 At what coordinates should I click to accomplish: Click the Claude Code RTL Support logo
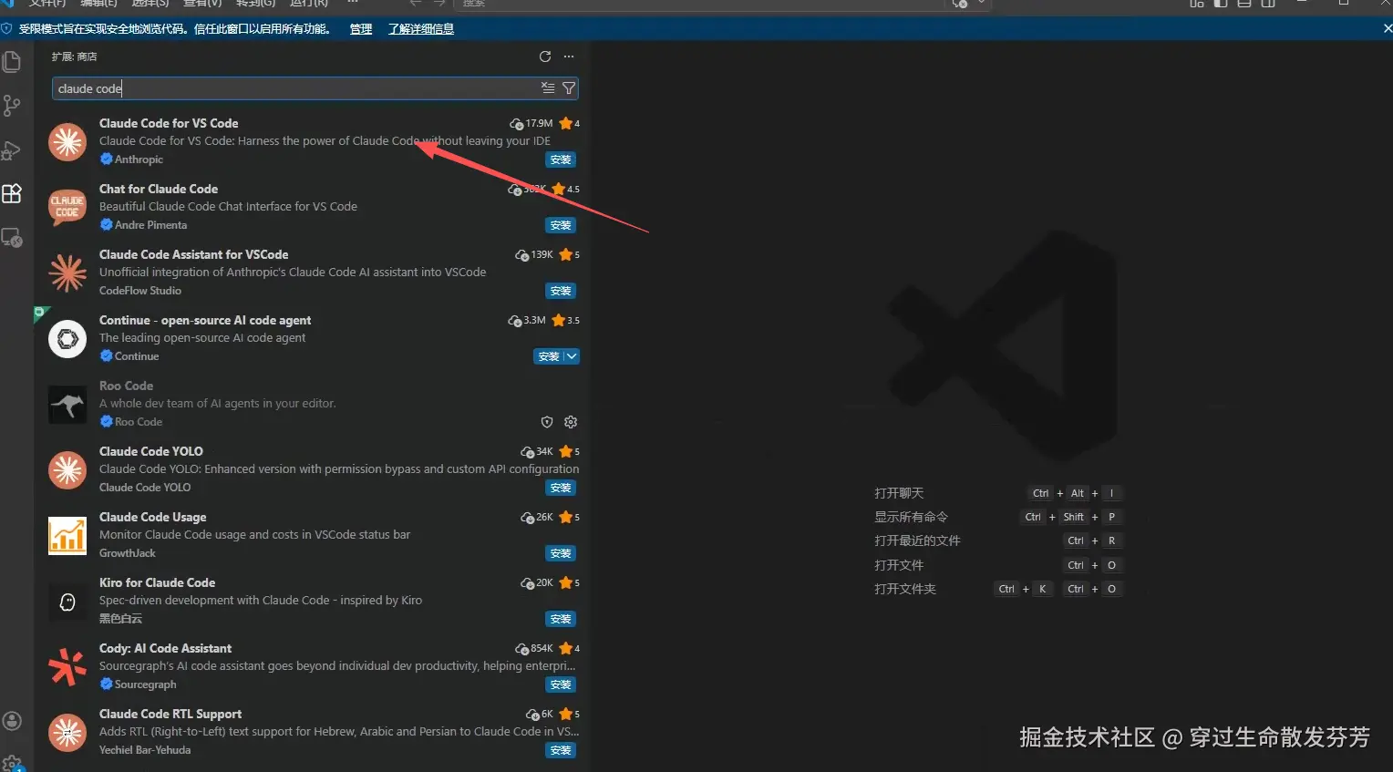tap(67, 733)
